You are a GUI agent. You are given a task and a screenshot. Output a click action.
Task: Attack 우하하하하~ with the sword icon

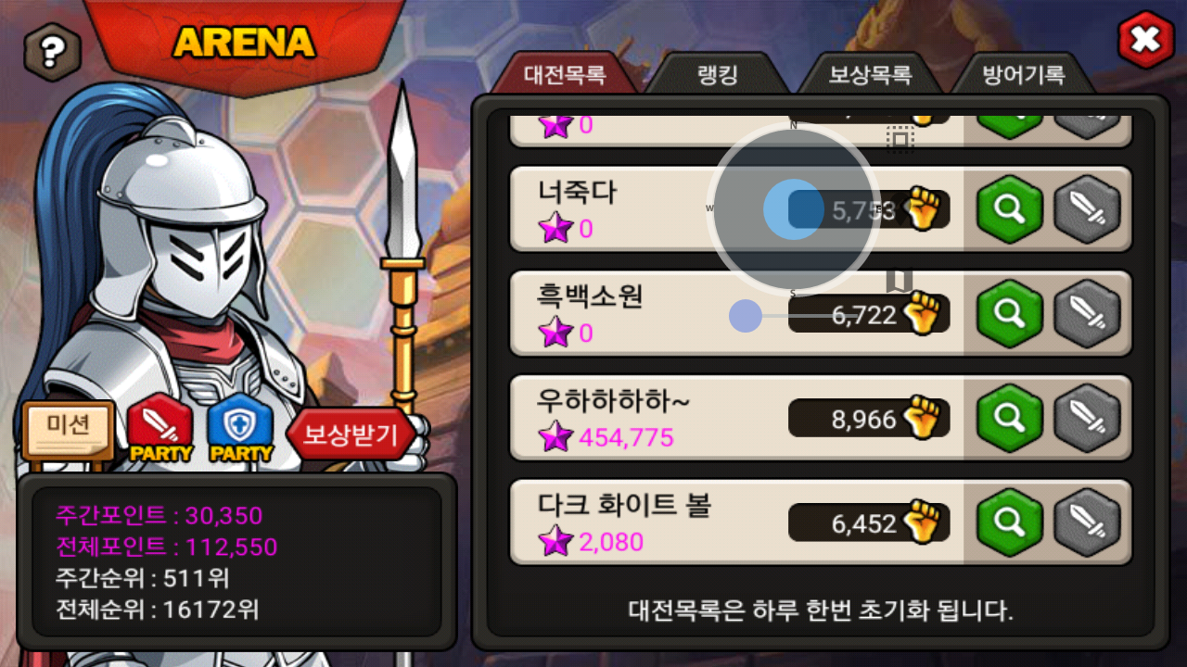(1087, 419)
